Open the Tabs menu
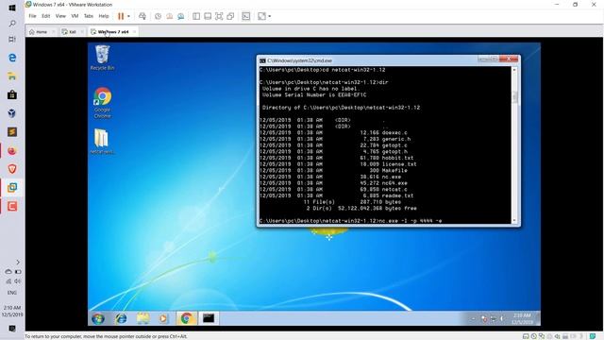 tap(89, 16)
